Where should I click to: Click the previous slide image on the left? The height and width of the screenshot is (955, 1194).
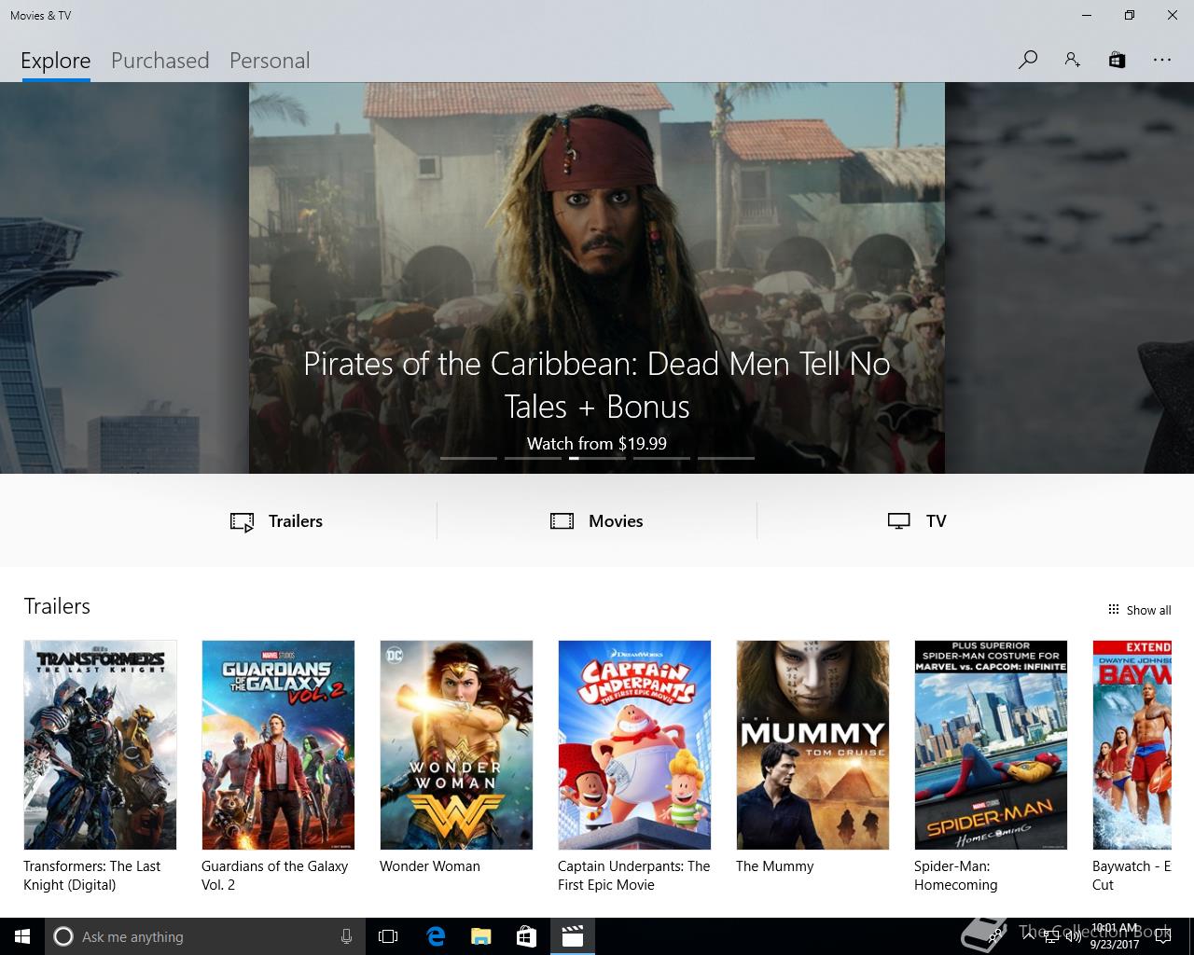(x=124, y=278)
